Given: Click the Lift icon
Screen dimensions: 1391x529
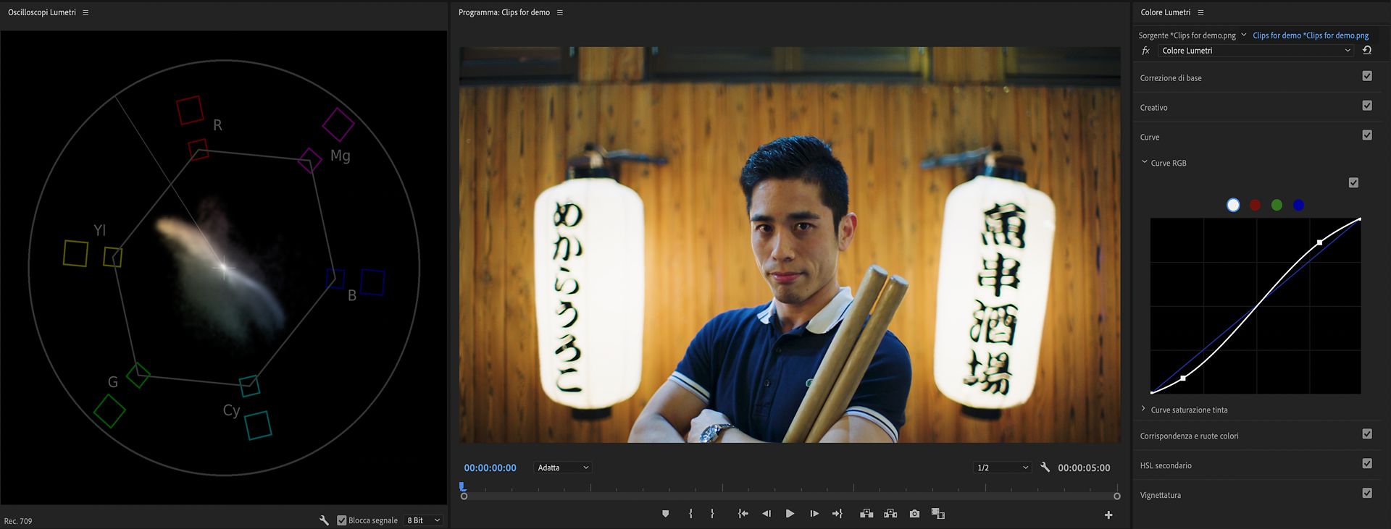Looking at the screenshot, I should coord(866,514).
